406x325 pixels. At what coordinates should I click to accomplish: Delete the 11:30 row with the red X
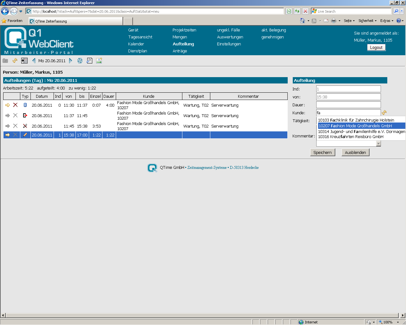pos(16,105)
